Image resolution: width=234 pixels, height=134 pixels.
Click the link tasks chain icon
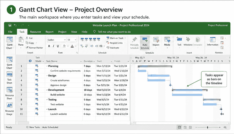(x=92, y=46)
